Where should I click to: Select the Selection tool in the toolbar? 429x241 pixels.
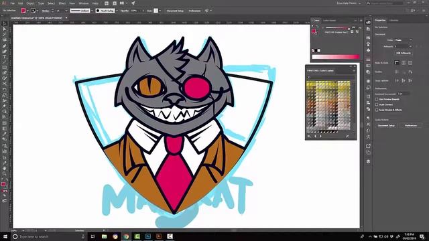click(x=5, y=24)
